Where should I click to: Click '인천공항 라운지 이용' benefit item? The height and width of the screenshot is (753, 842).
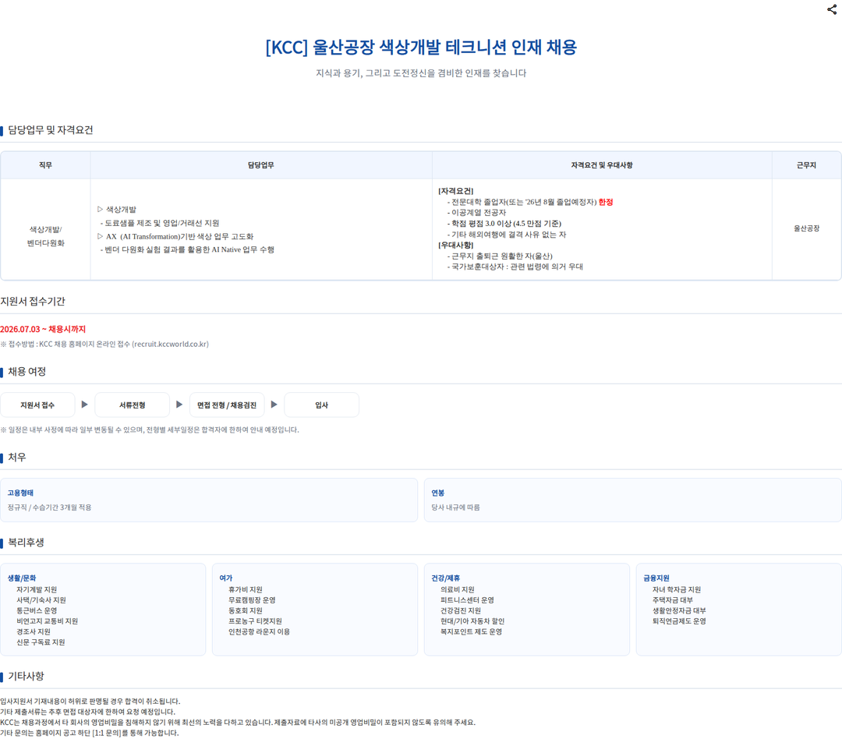259,631
